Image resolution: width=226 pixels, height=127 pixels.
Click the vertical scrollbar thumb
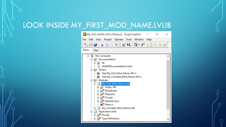[x=168, y=85]
